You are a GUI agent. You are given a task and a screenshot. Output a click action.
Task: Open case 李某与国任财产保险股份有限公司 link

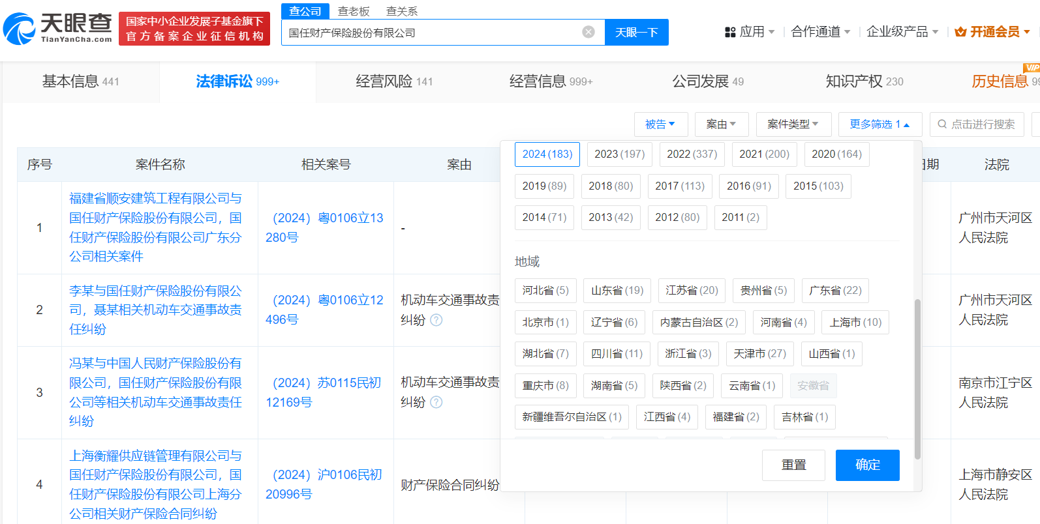coord(155,310)
